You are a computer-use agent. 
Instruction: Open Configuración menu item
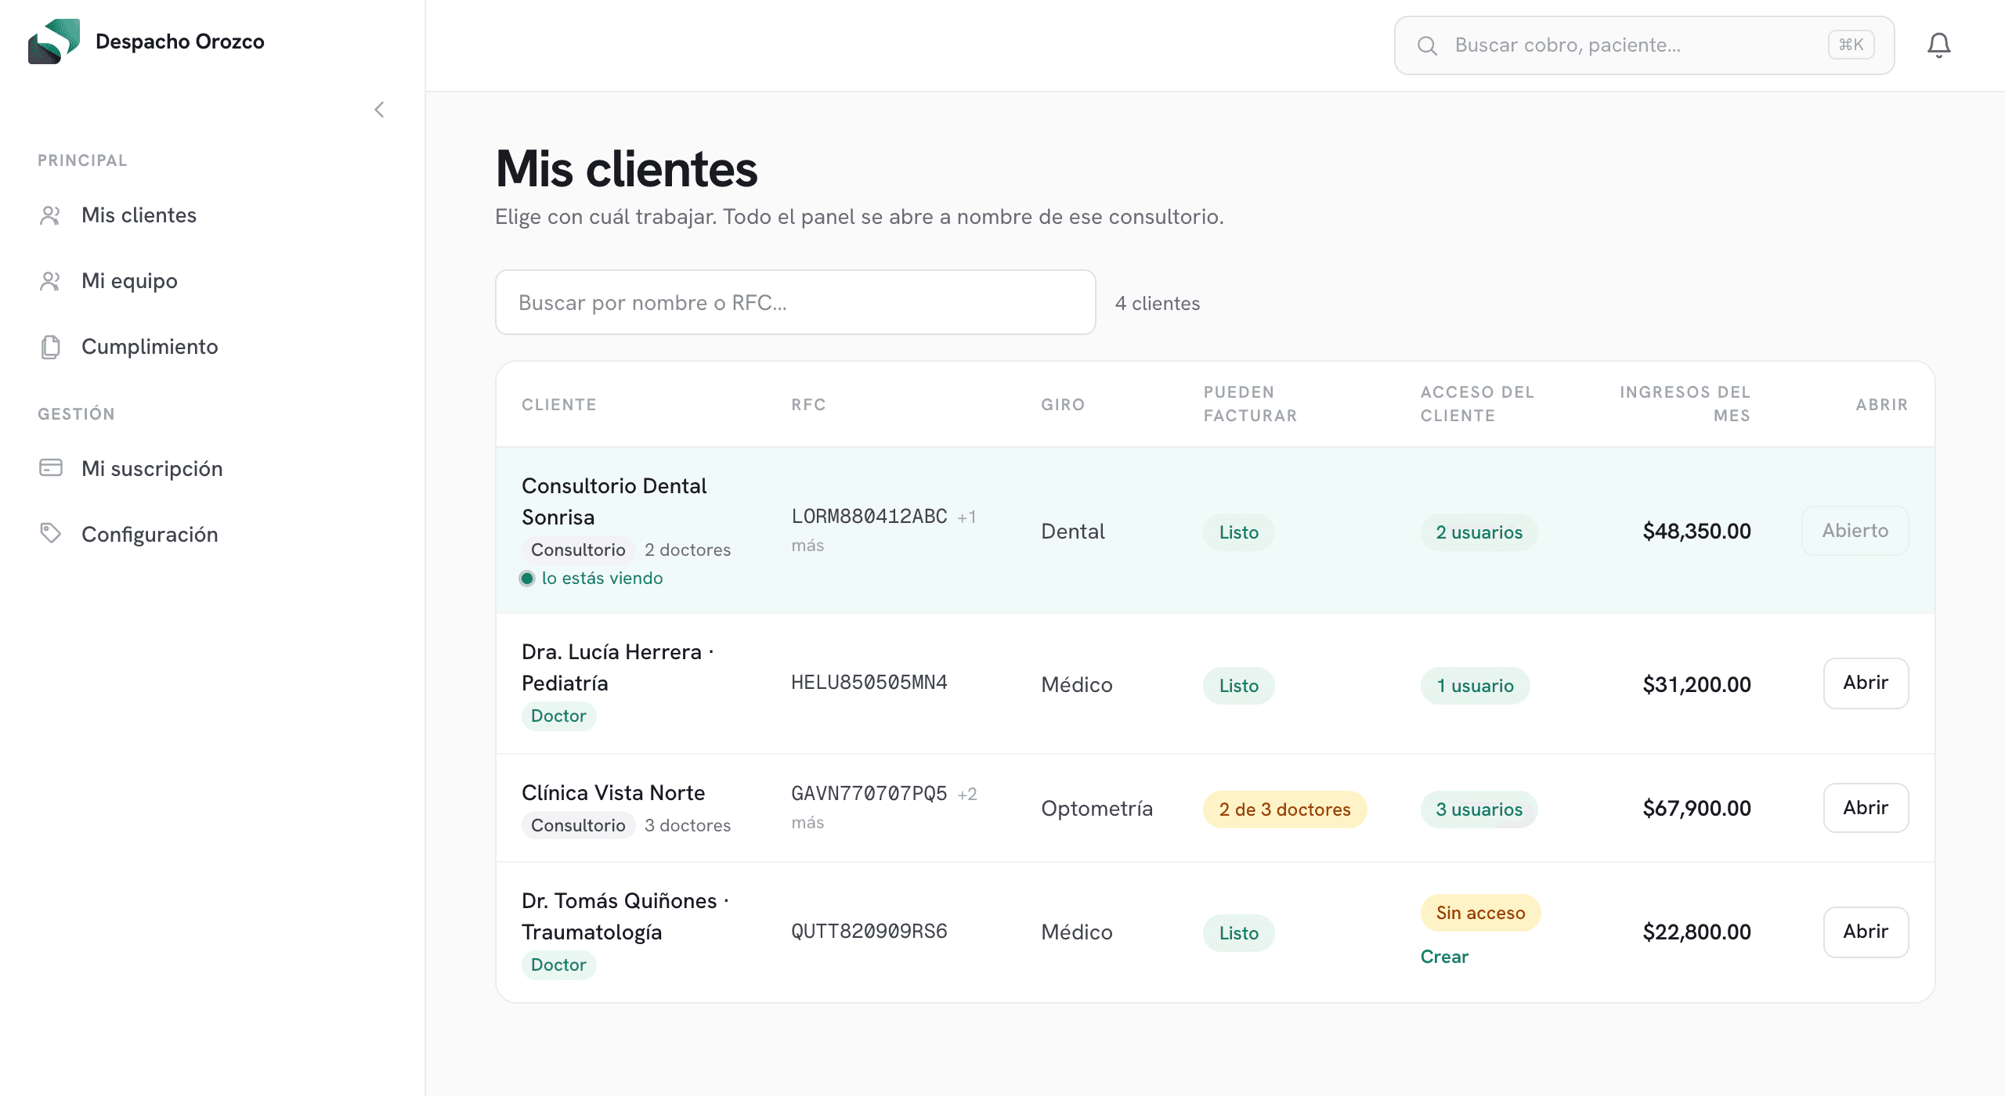click(150, 535)
